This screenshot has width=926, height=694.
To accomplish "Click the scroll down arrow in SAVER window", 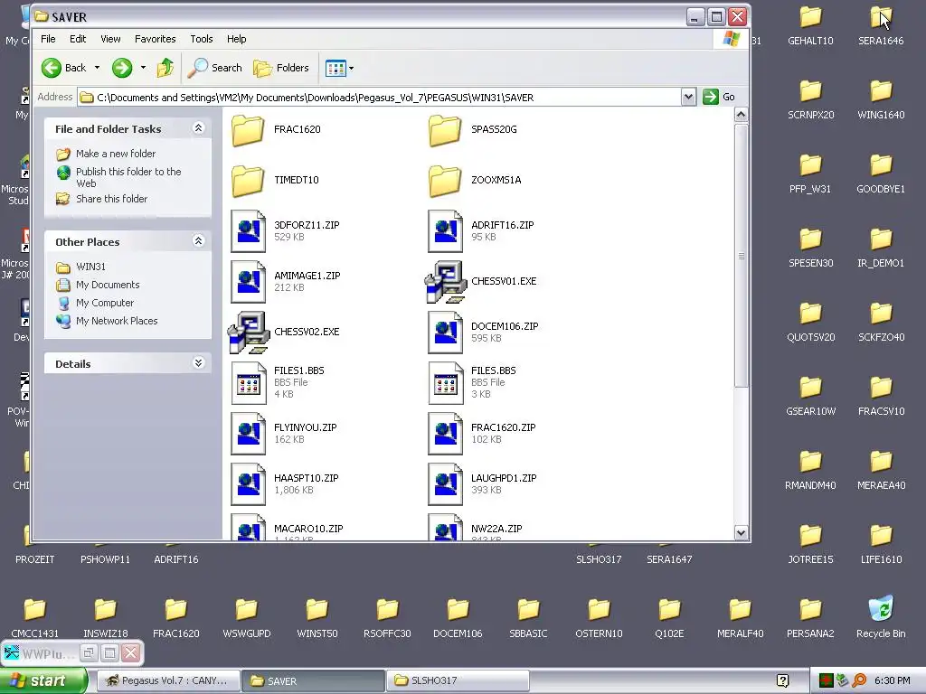I will coord(742,532).
